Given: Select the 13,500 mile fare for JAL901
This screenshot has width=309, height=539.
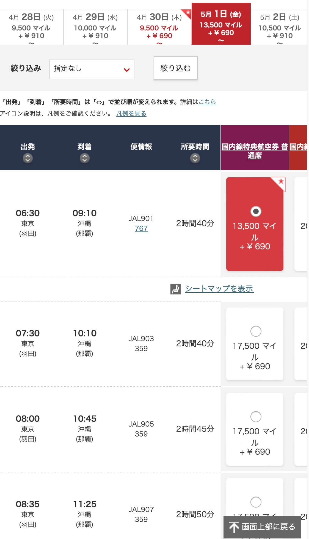Looking at the screenshot, I should point(256,211).
